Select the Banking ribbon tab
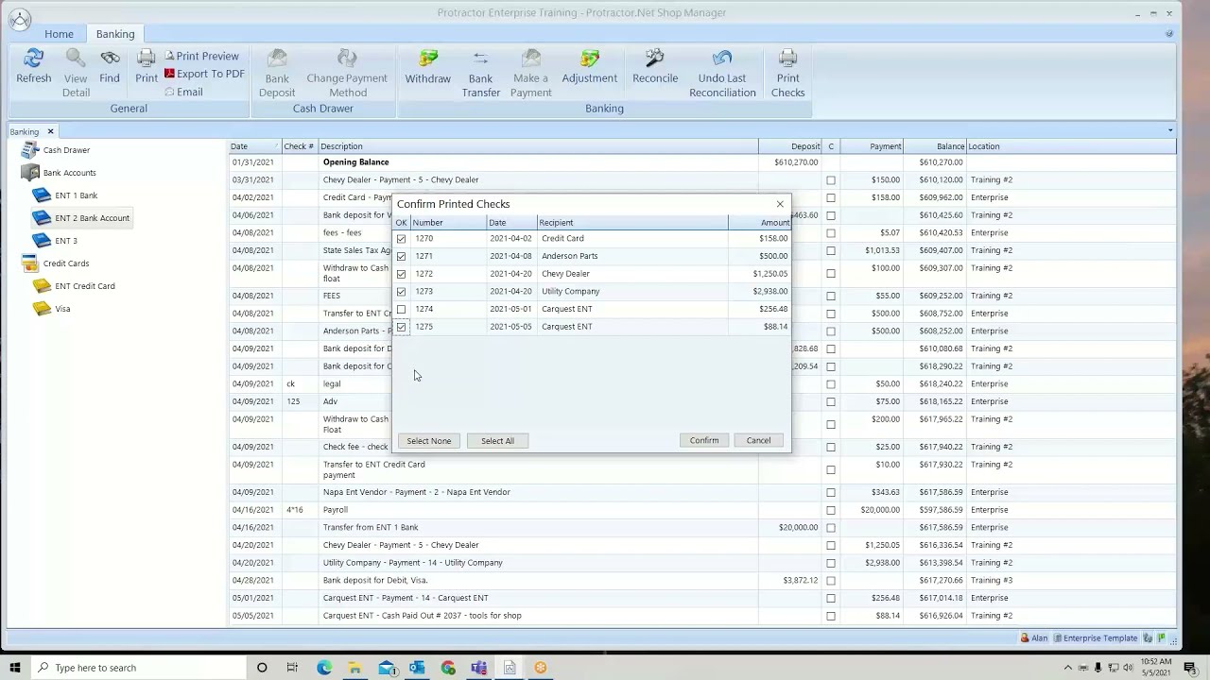Viewport: 1210px width, 680px height. click(x=115, y=34)
